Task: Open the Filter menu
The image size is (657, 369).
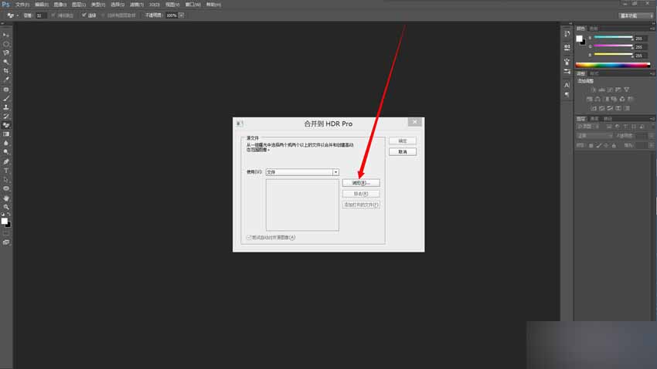Action: pos(137,5)
